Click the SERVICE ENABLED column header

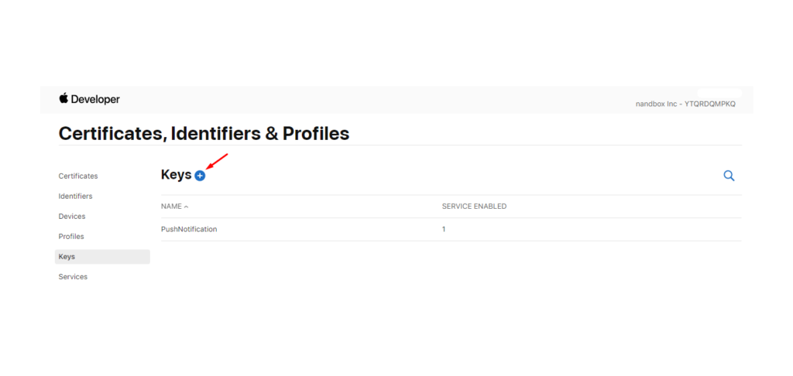coord(474,207)
